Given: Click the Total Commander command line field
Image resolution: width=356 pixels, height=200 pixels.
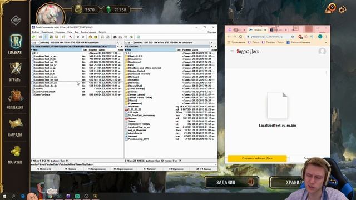Looking at the screenshot, I should [155, 164].
